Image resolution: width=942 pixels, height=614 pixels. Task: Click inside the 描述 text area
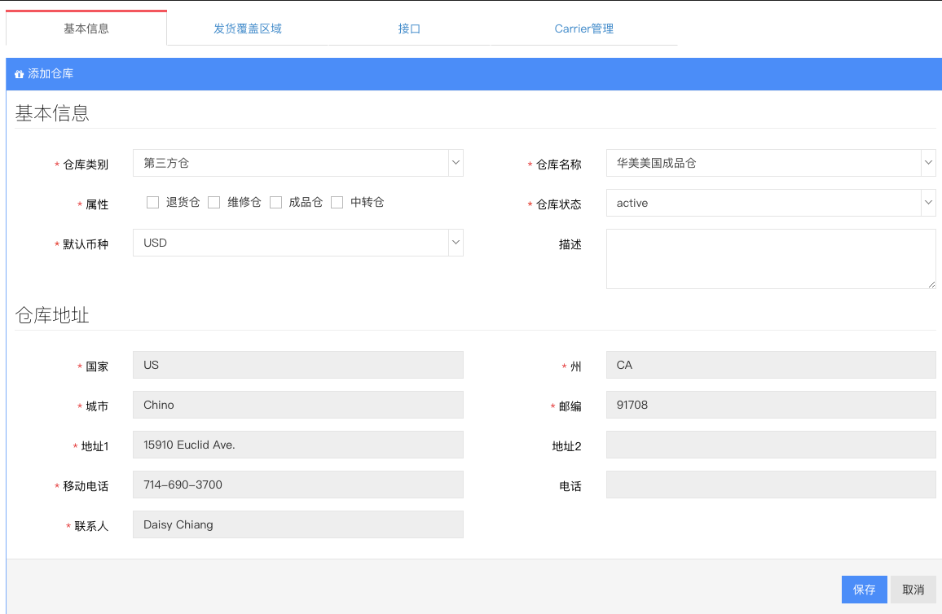tap(771, 259)
